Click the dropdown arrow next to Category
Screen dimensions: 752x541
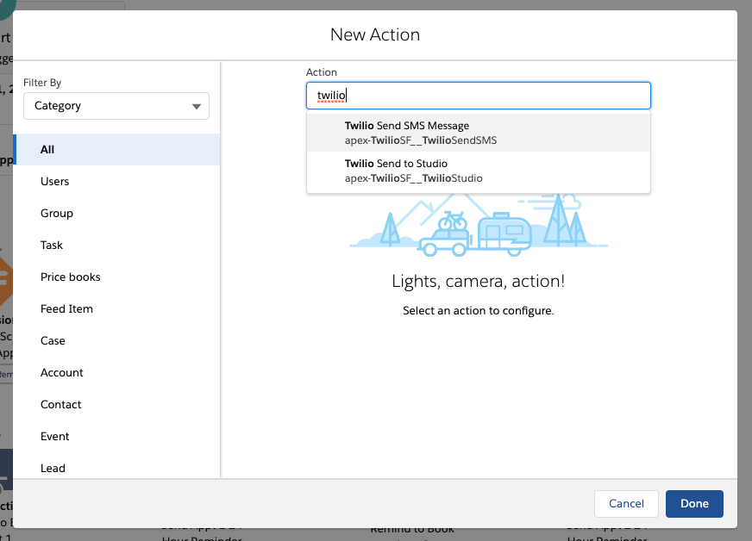click(196, 106)
